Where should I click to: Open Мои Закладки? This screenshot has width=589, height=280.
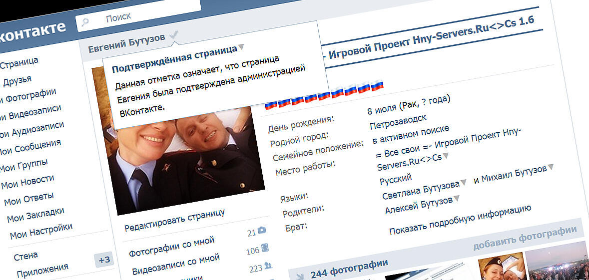(x=35, y=216)
